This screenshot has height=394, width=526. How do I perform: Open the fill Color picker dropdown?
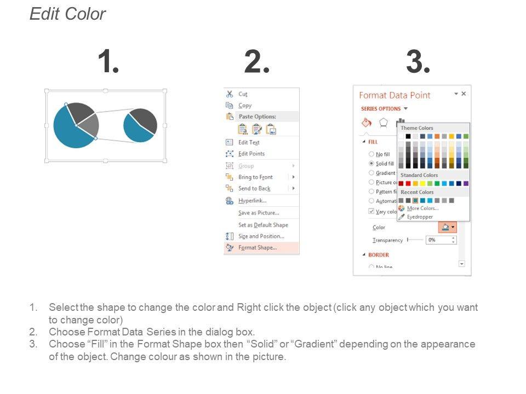448,227
